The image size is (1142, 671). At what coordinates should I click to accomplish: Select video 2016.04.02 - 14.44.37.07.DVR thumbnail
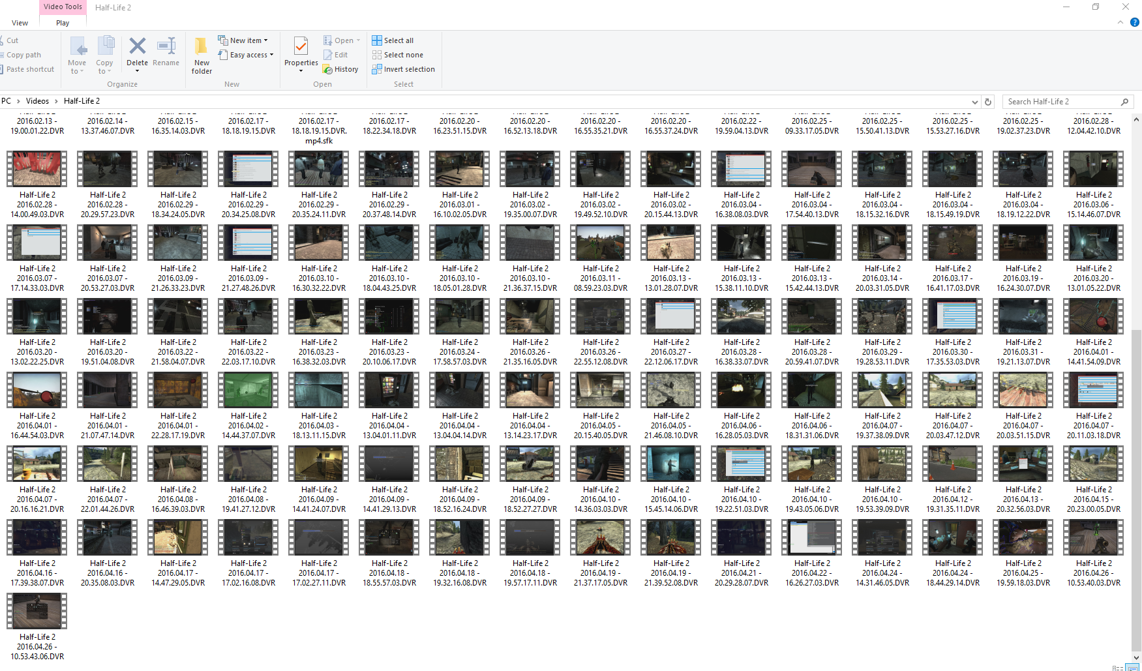pyautogui.click(x=248, y=390)
